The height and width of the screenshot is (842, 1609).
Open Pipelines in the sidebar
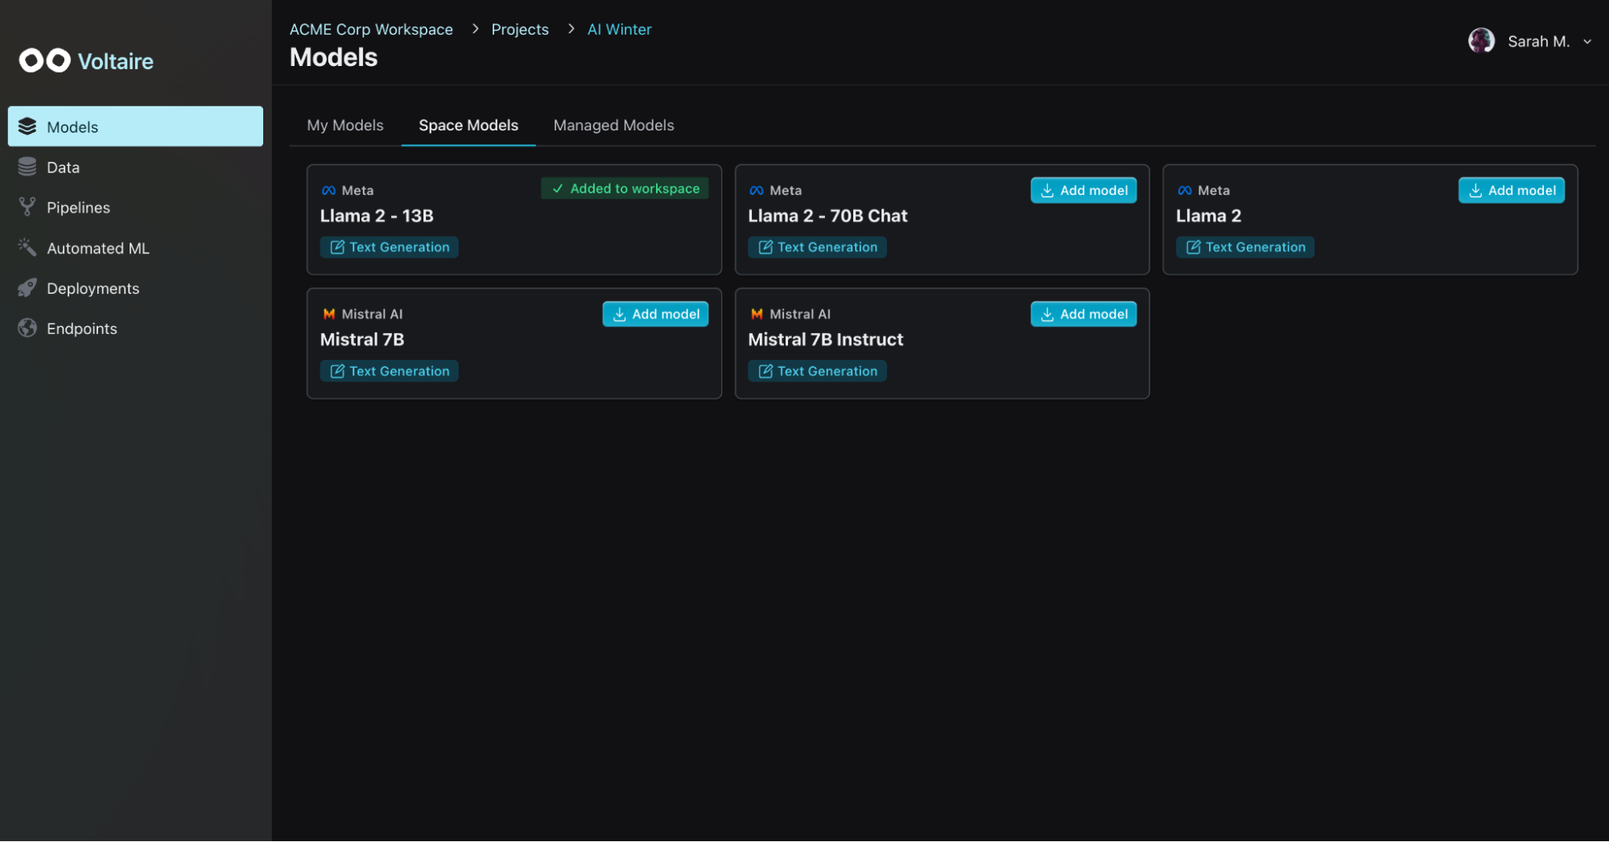pos(135,207)
